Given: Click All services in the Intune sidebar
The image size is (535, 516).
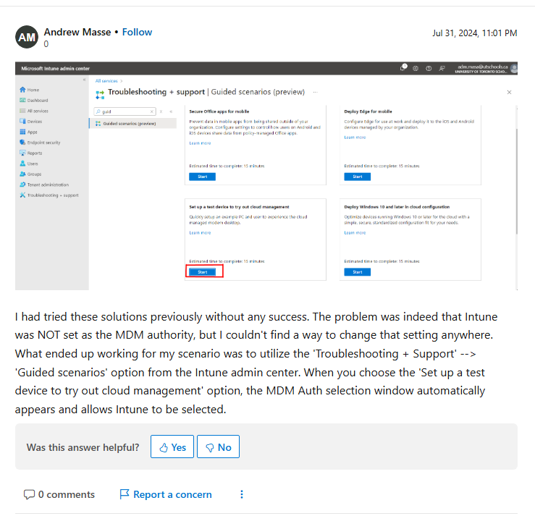Looking at the screenshot, I should point(34,111).
